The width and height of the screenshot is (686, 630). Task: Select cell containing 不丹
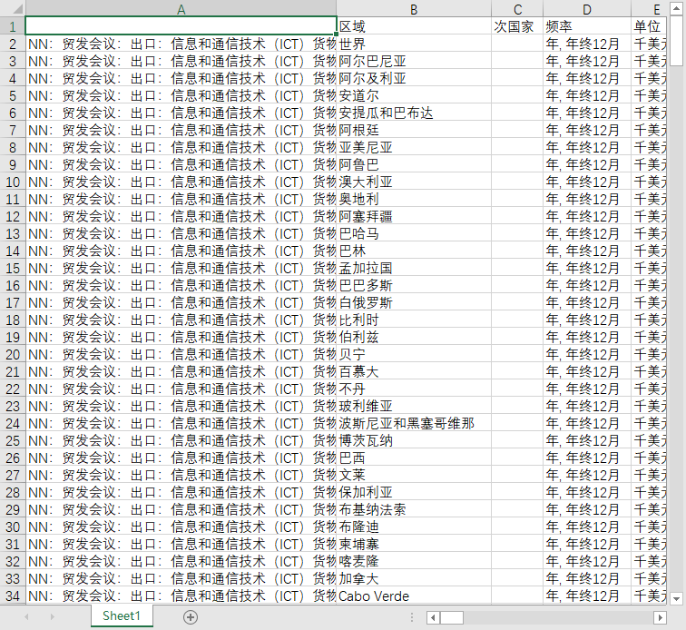[414, 389]
